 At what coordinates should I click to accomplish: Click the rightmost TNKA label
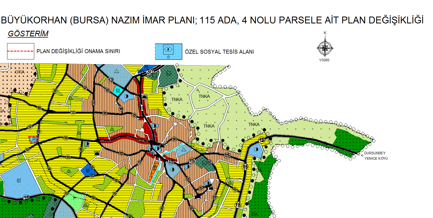(x=254, y=124)
